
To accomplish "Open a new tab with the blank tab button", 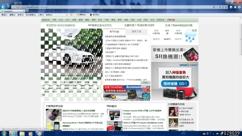I will 27,11.
